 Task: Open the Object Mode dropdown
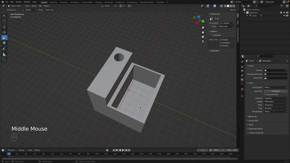tap(15, 6)
